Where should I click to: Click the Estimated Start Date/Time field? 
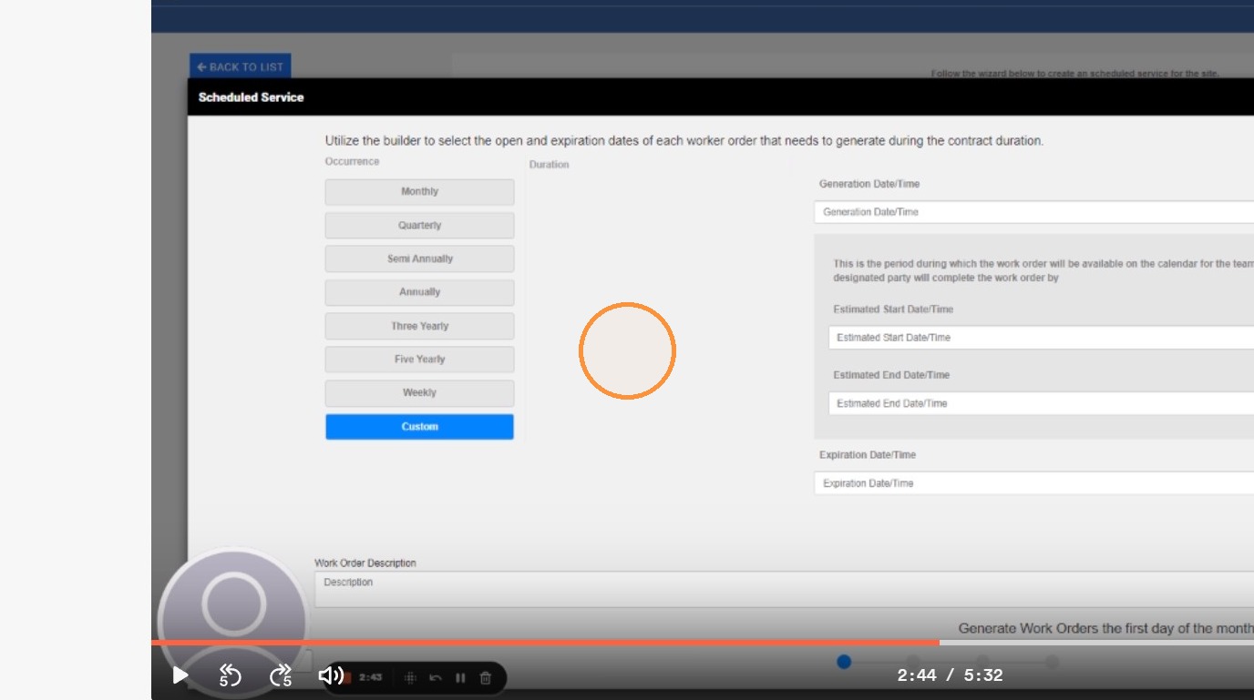(1041, 338)
